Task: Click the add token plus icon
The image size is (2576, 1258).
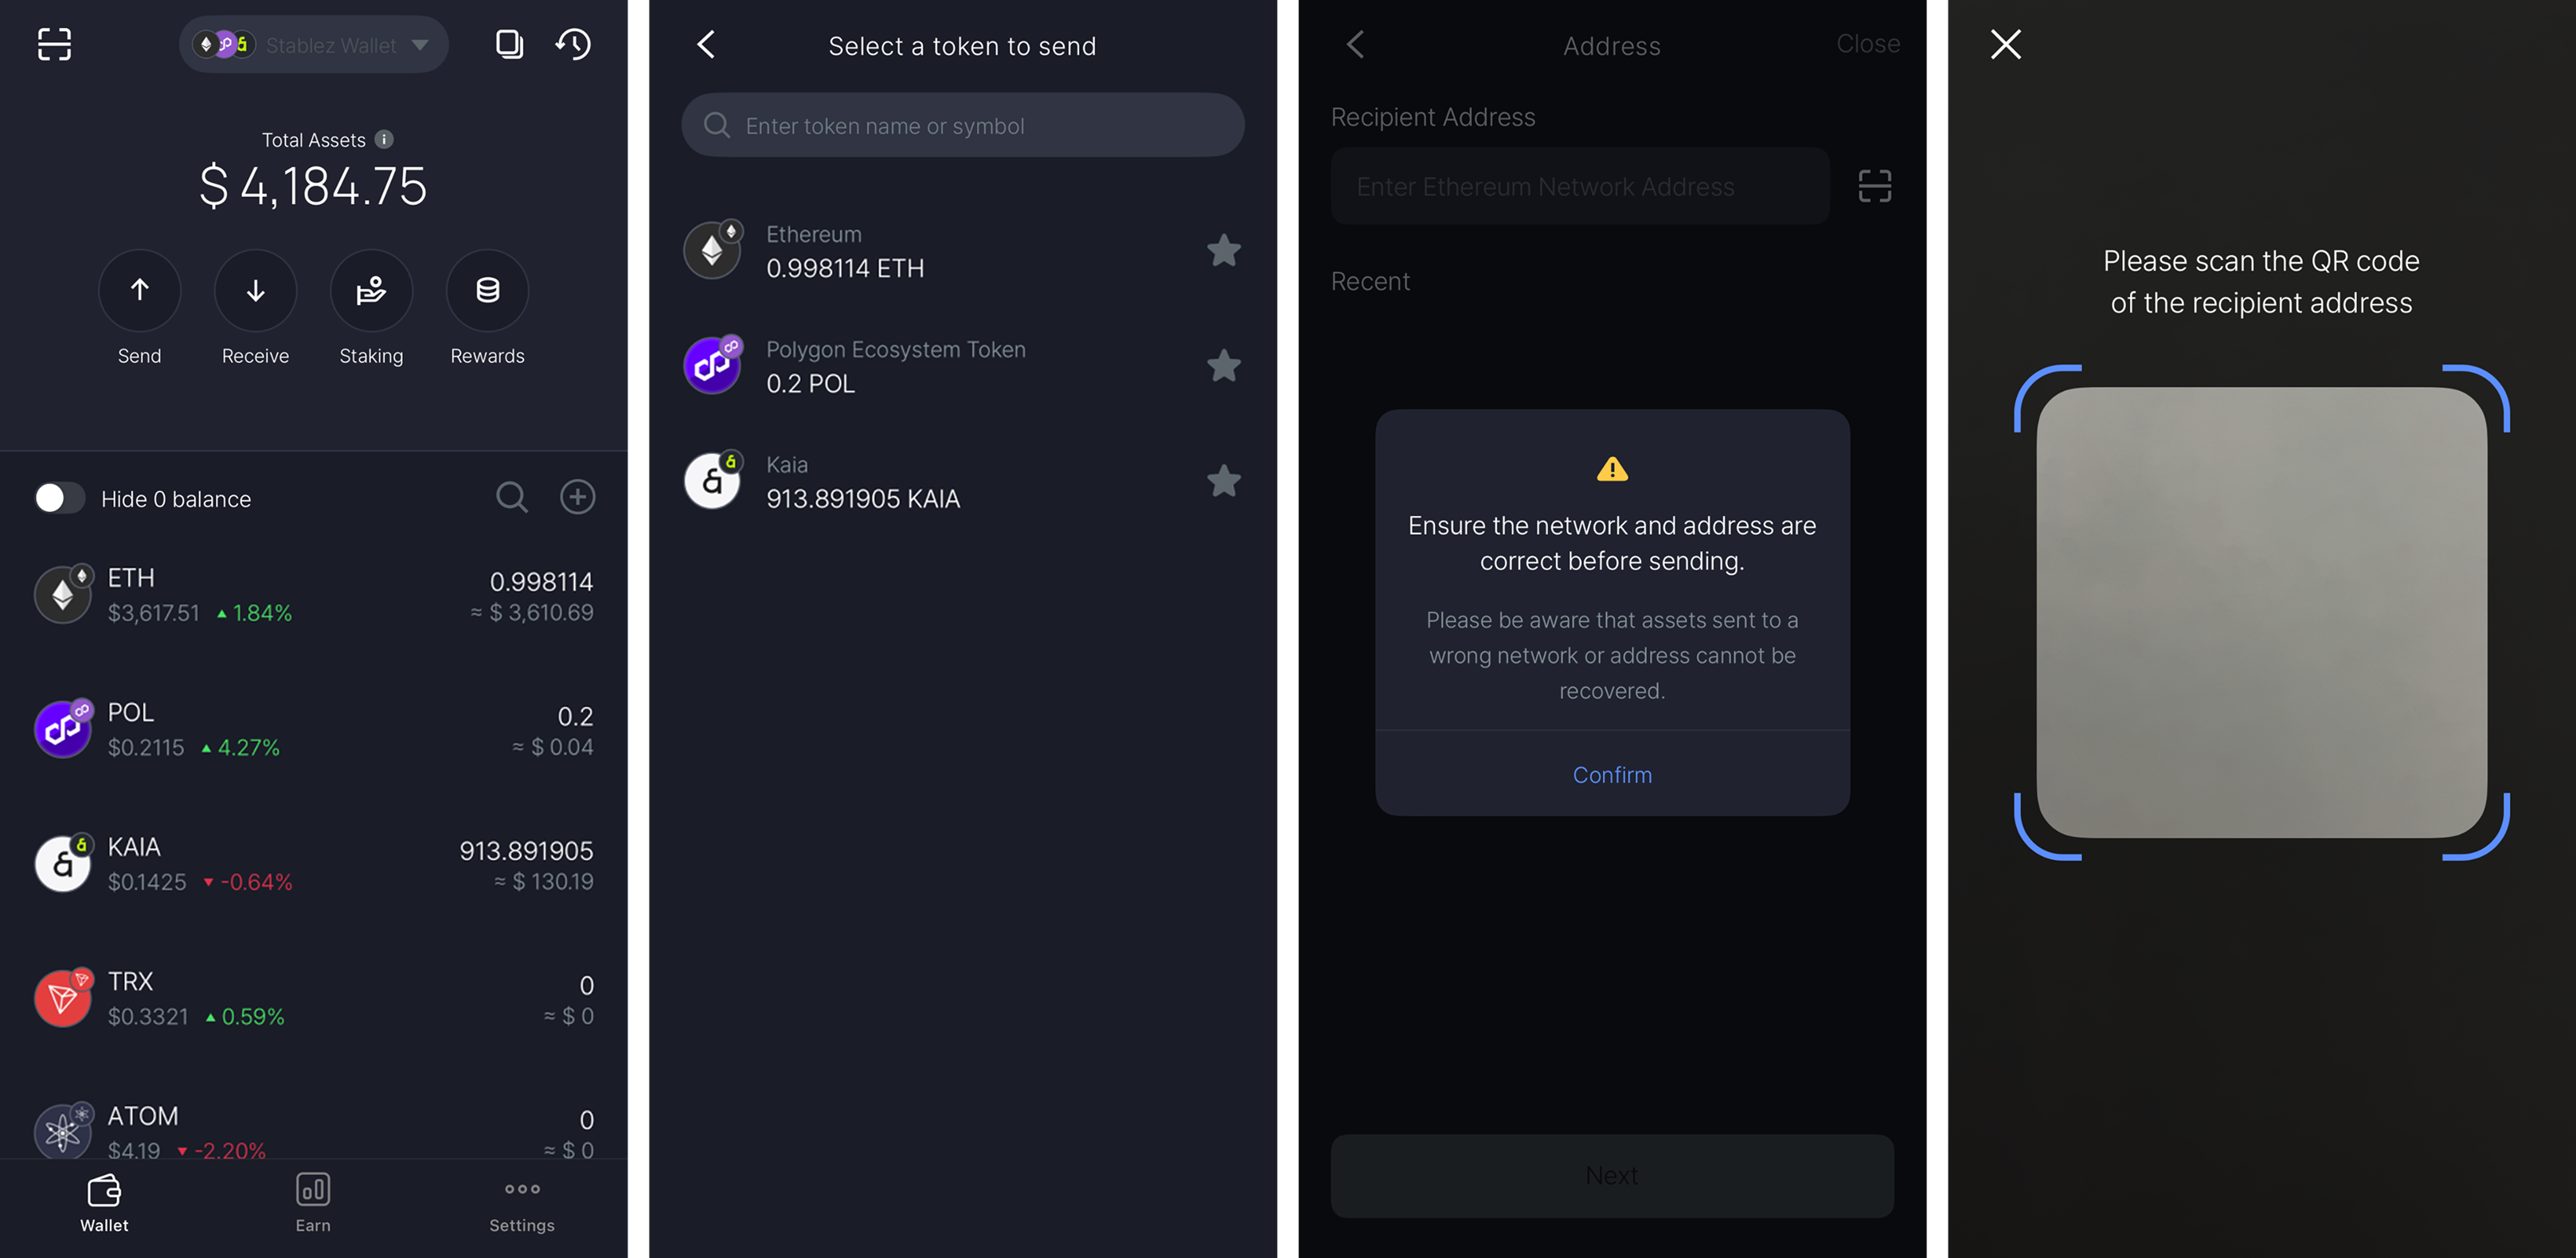Action: [x=577, y=497]
